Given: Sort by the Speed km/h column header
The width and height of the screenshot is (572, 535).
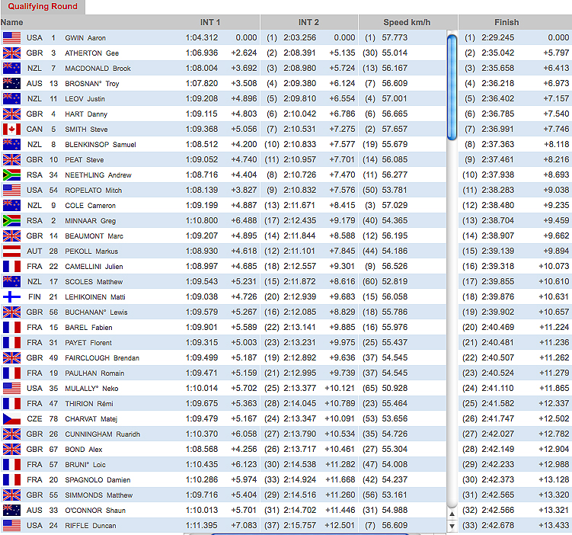Looking at the screenshot, I should 407,22.
